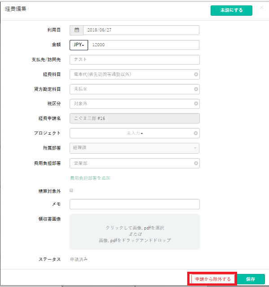Clear the 費用負担部署 field with its x icon
This screenshot has width=269, height=287.
click(196, 163)
